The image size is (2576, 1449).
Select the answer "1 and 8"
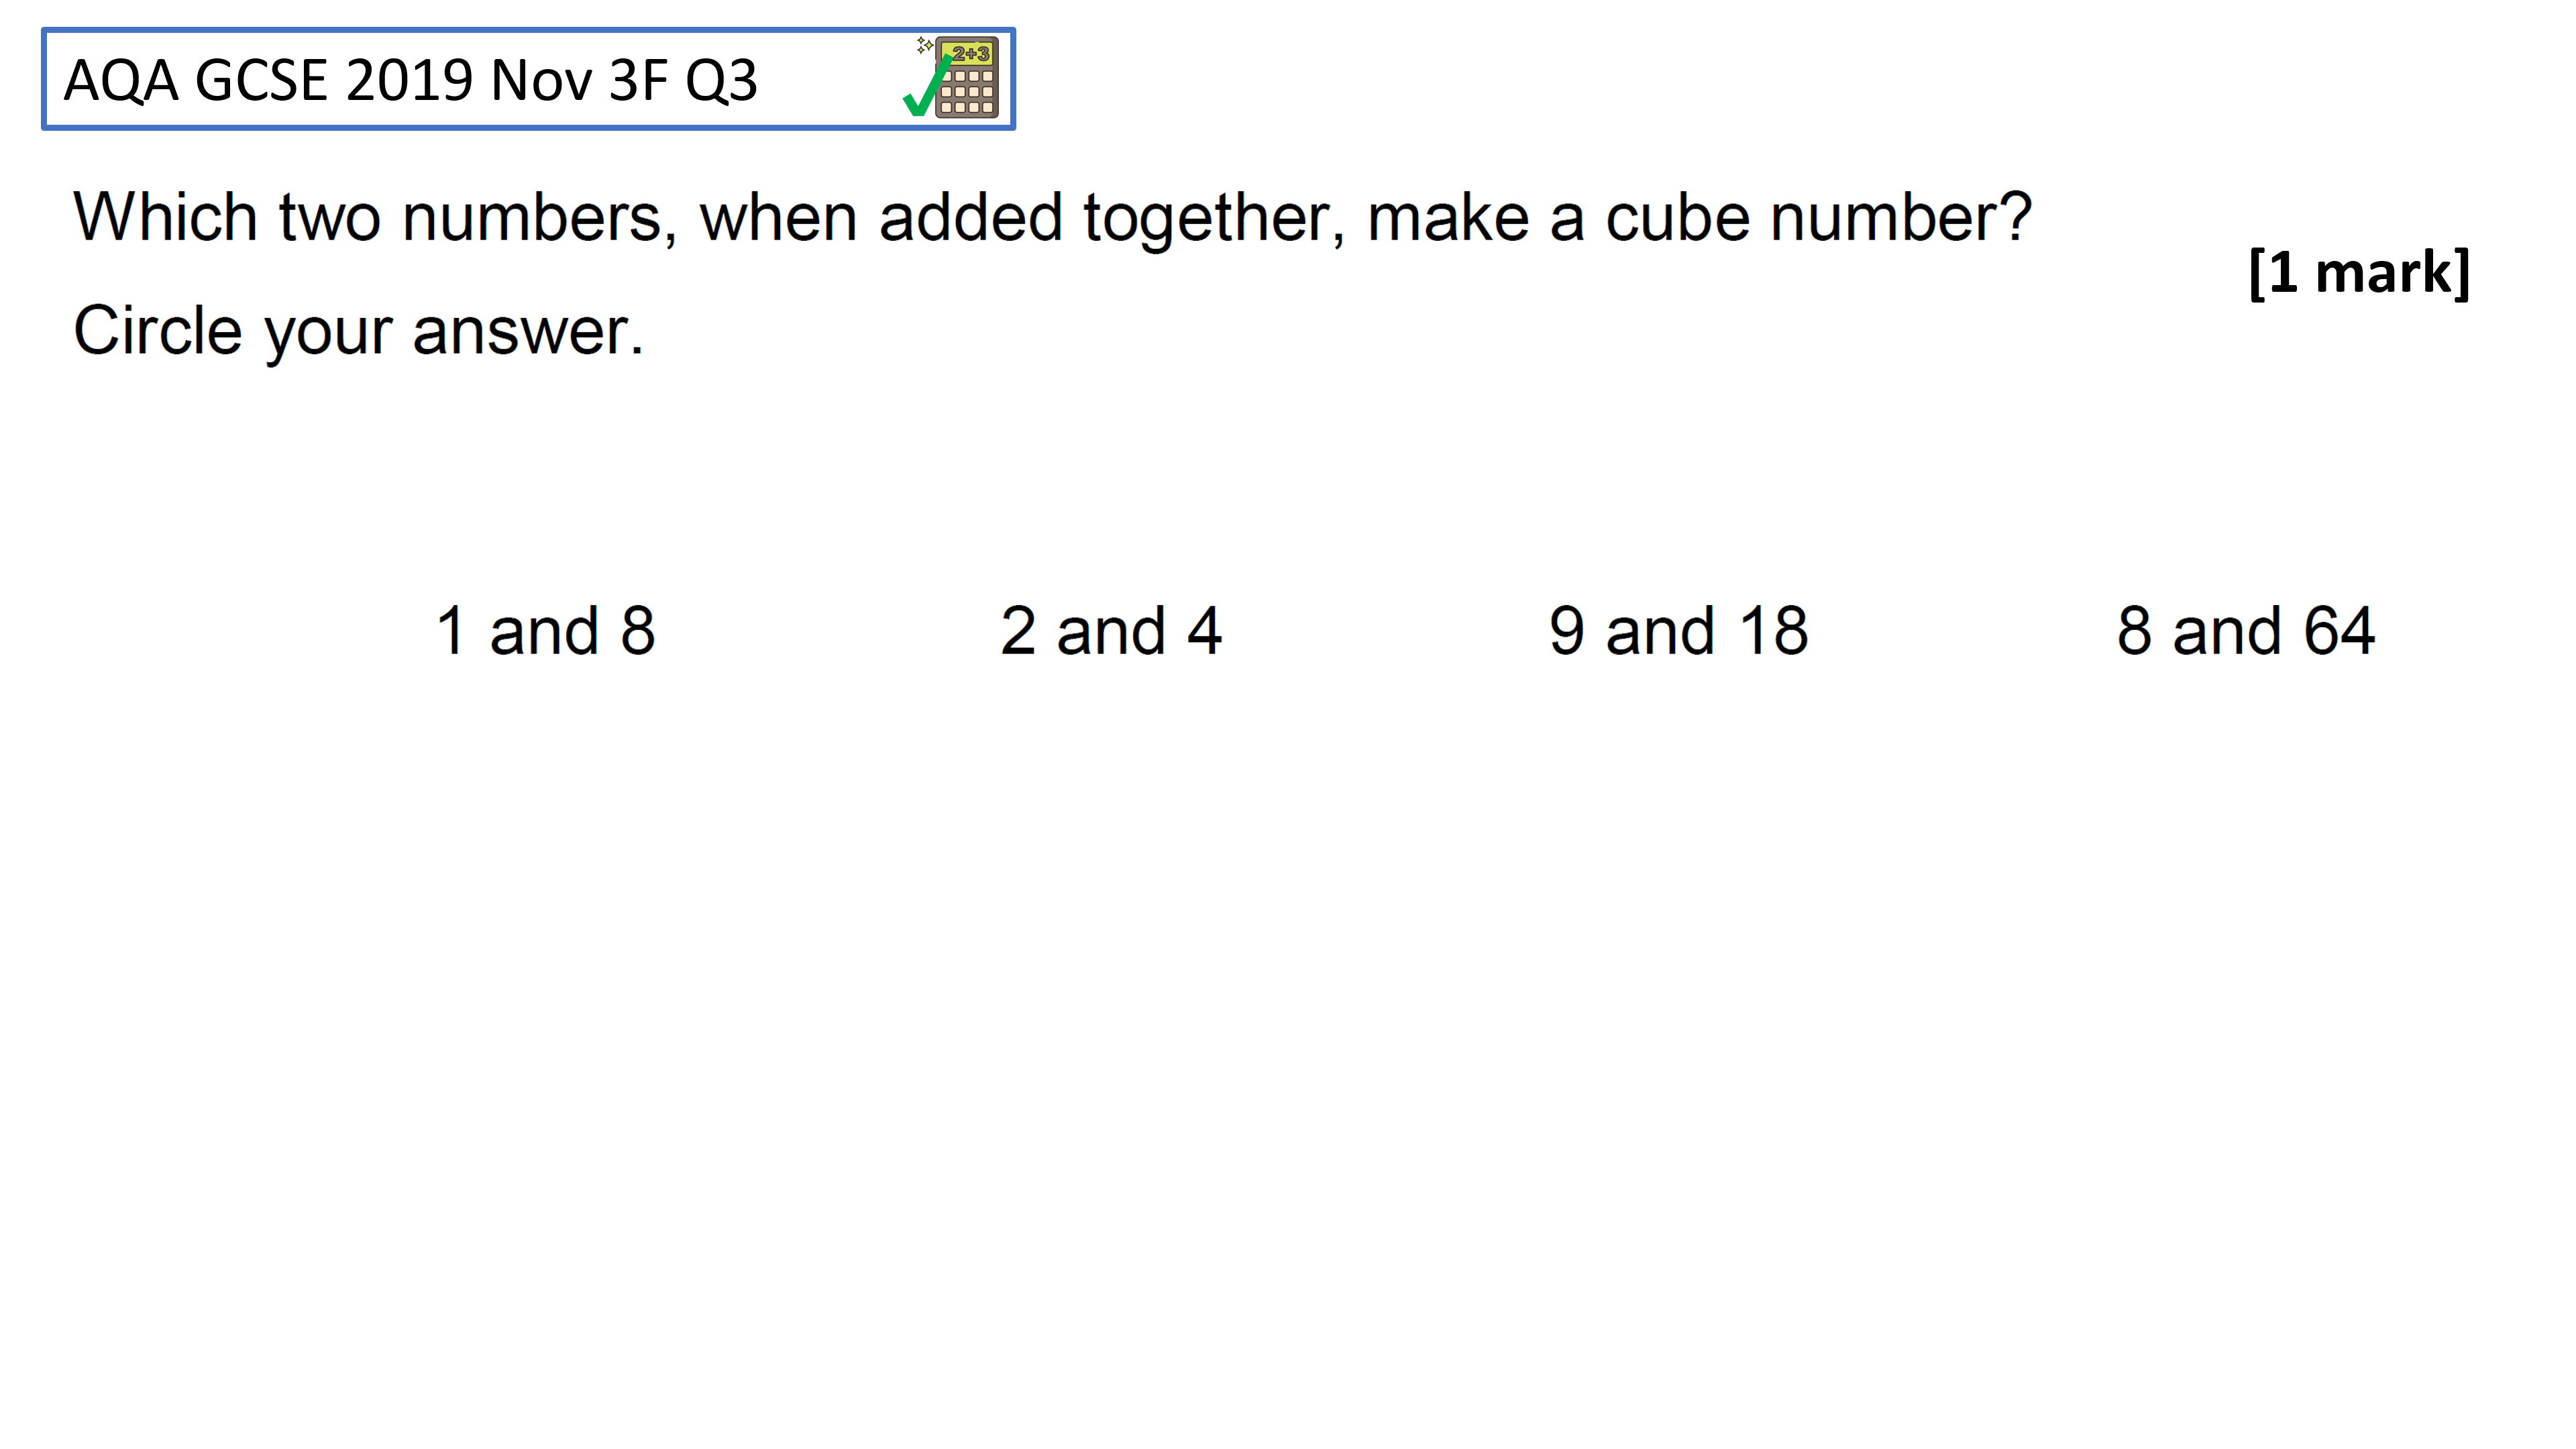[546, 631]
